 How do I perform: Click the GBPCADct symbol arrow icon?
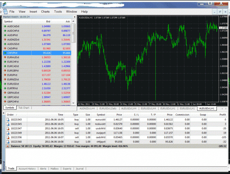[5, 97]
